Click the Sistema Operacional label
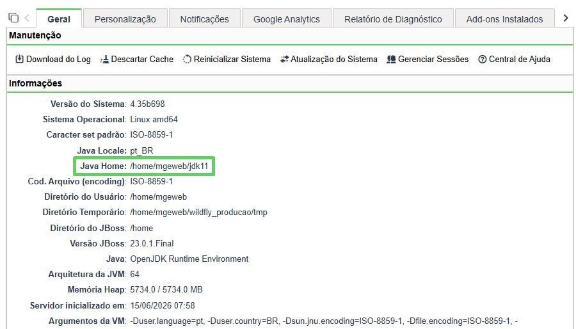Screen dimensions: 576x329 tap(84, 119)
